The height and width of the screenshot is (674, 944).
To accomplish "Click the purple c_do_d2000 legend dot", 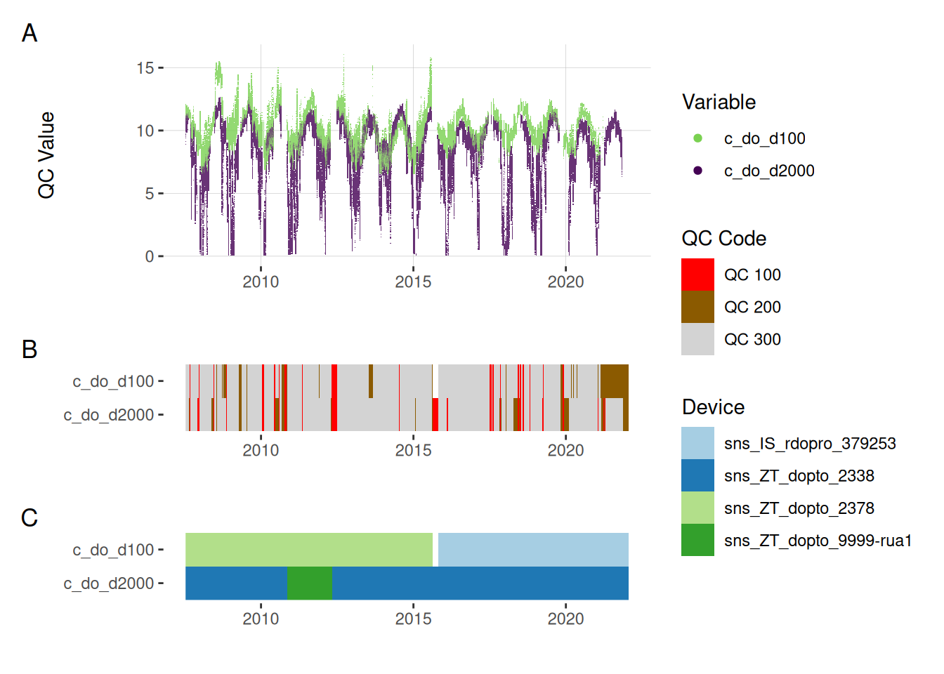I will pyautogui.click(x=697, y=171).
